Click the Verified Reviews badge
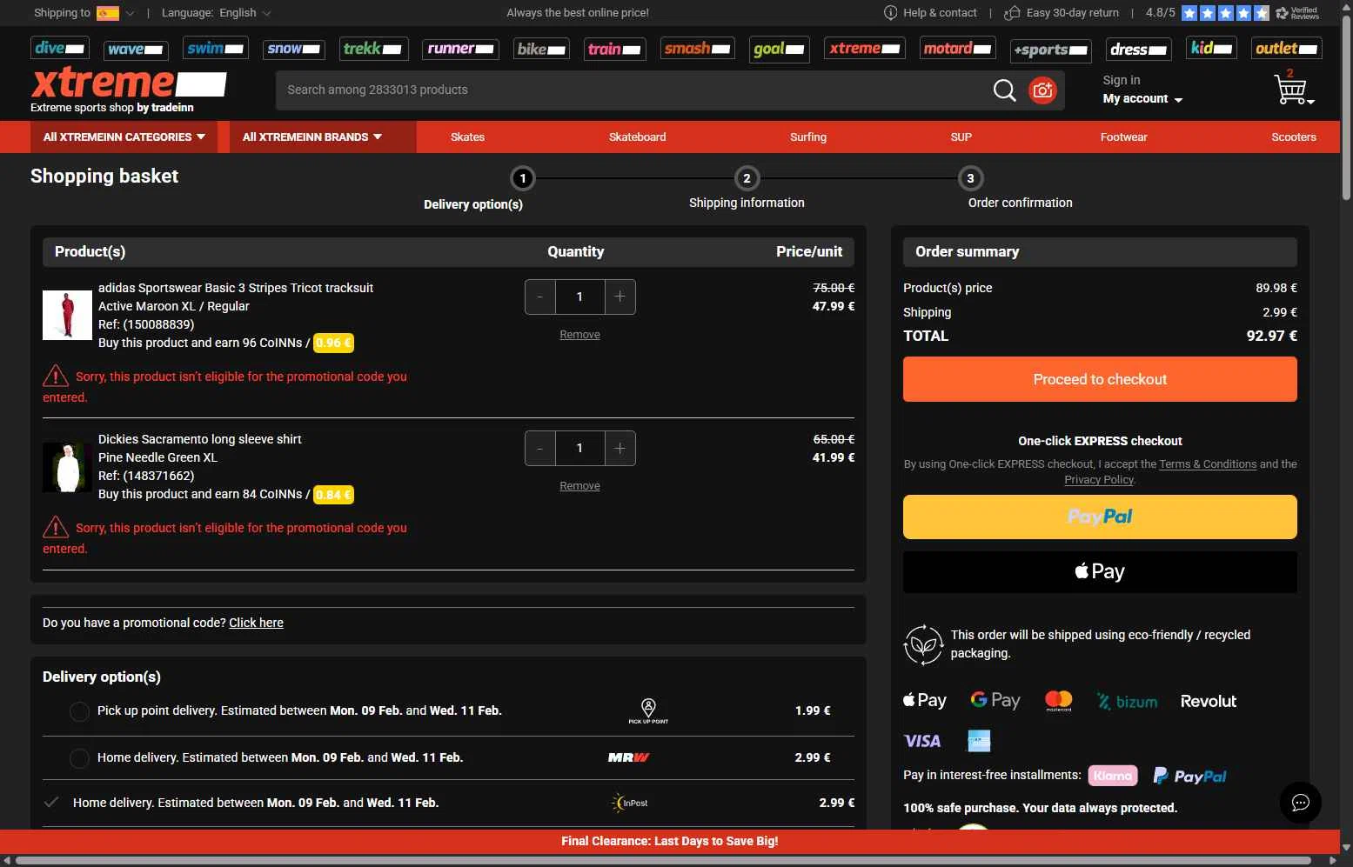 [1298, 13]
